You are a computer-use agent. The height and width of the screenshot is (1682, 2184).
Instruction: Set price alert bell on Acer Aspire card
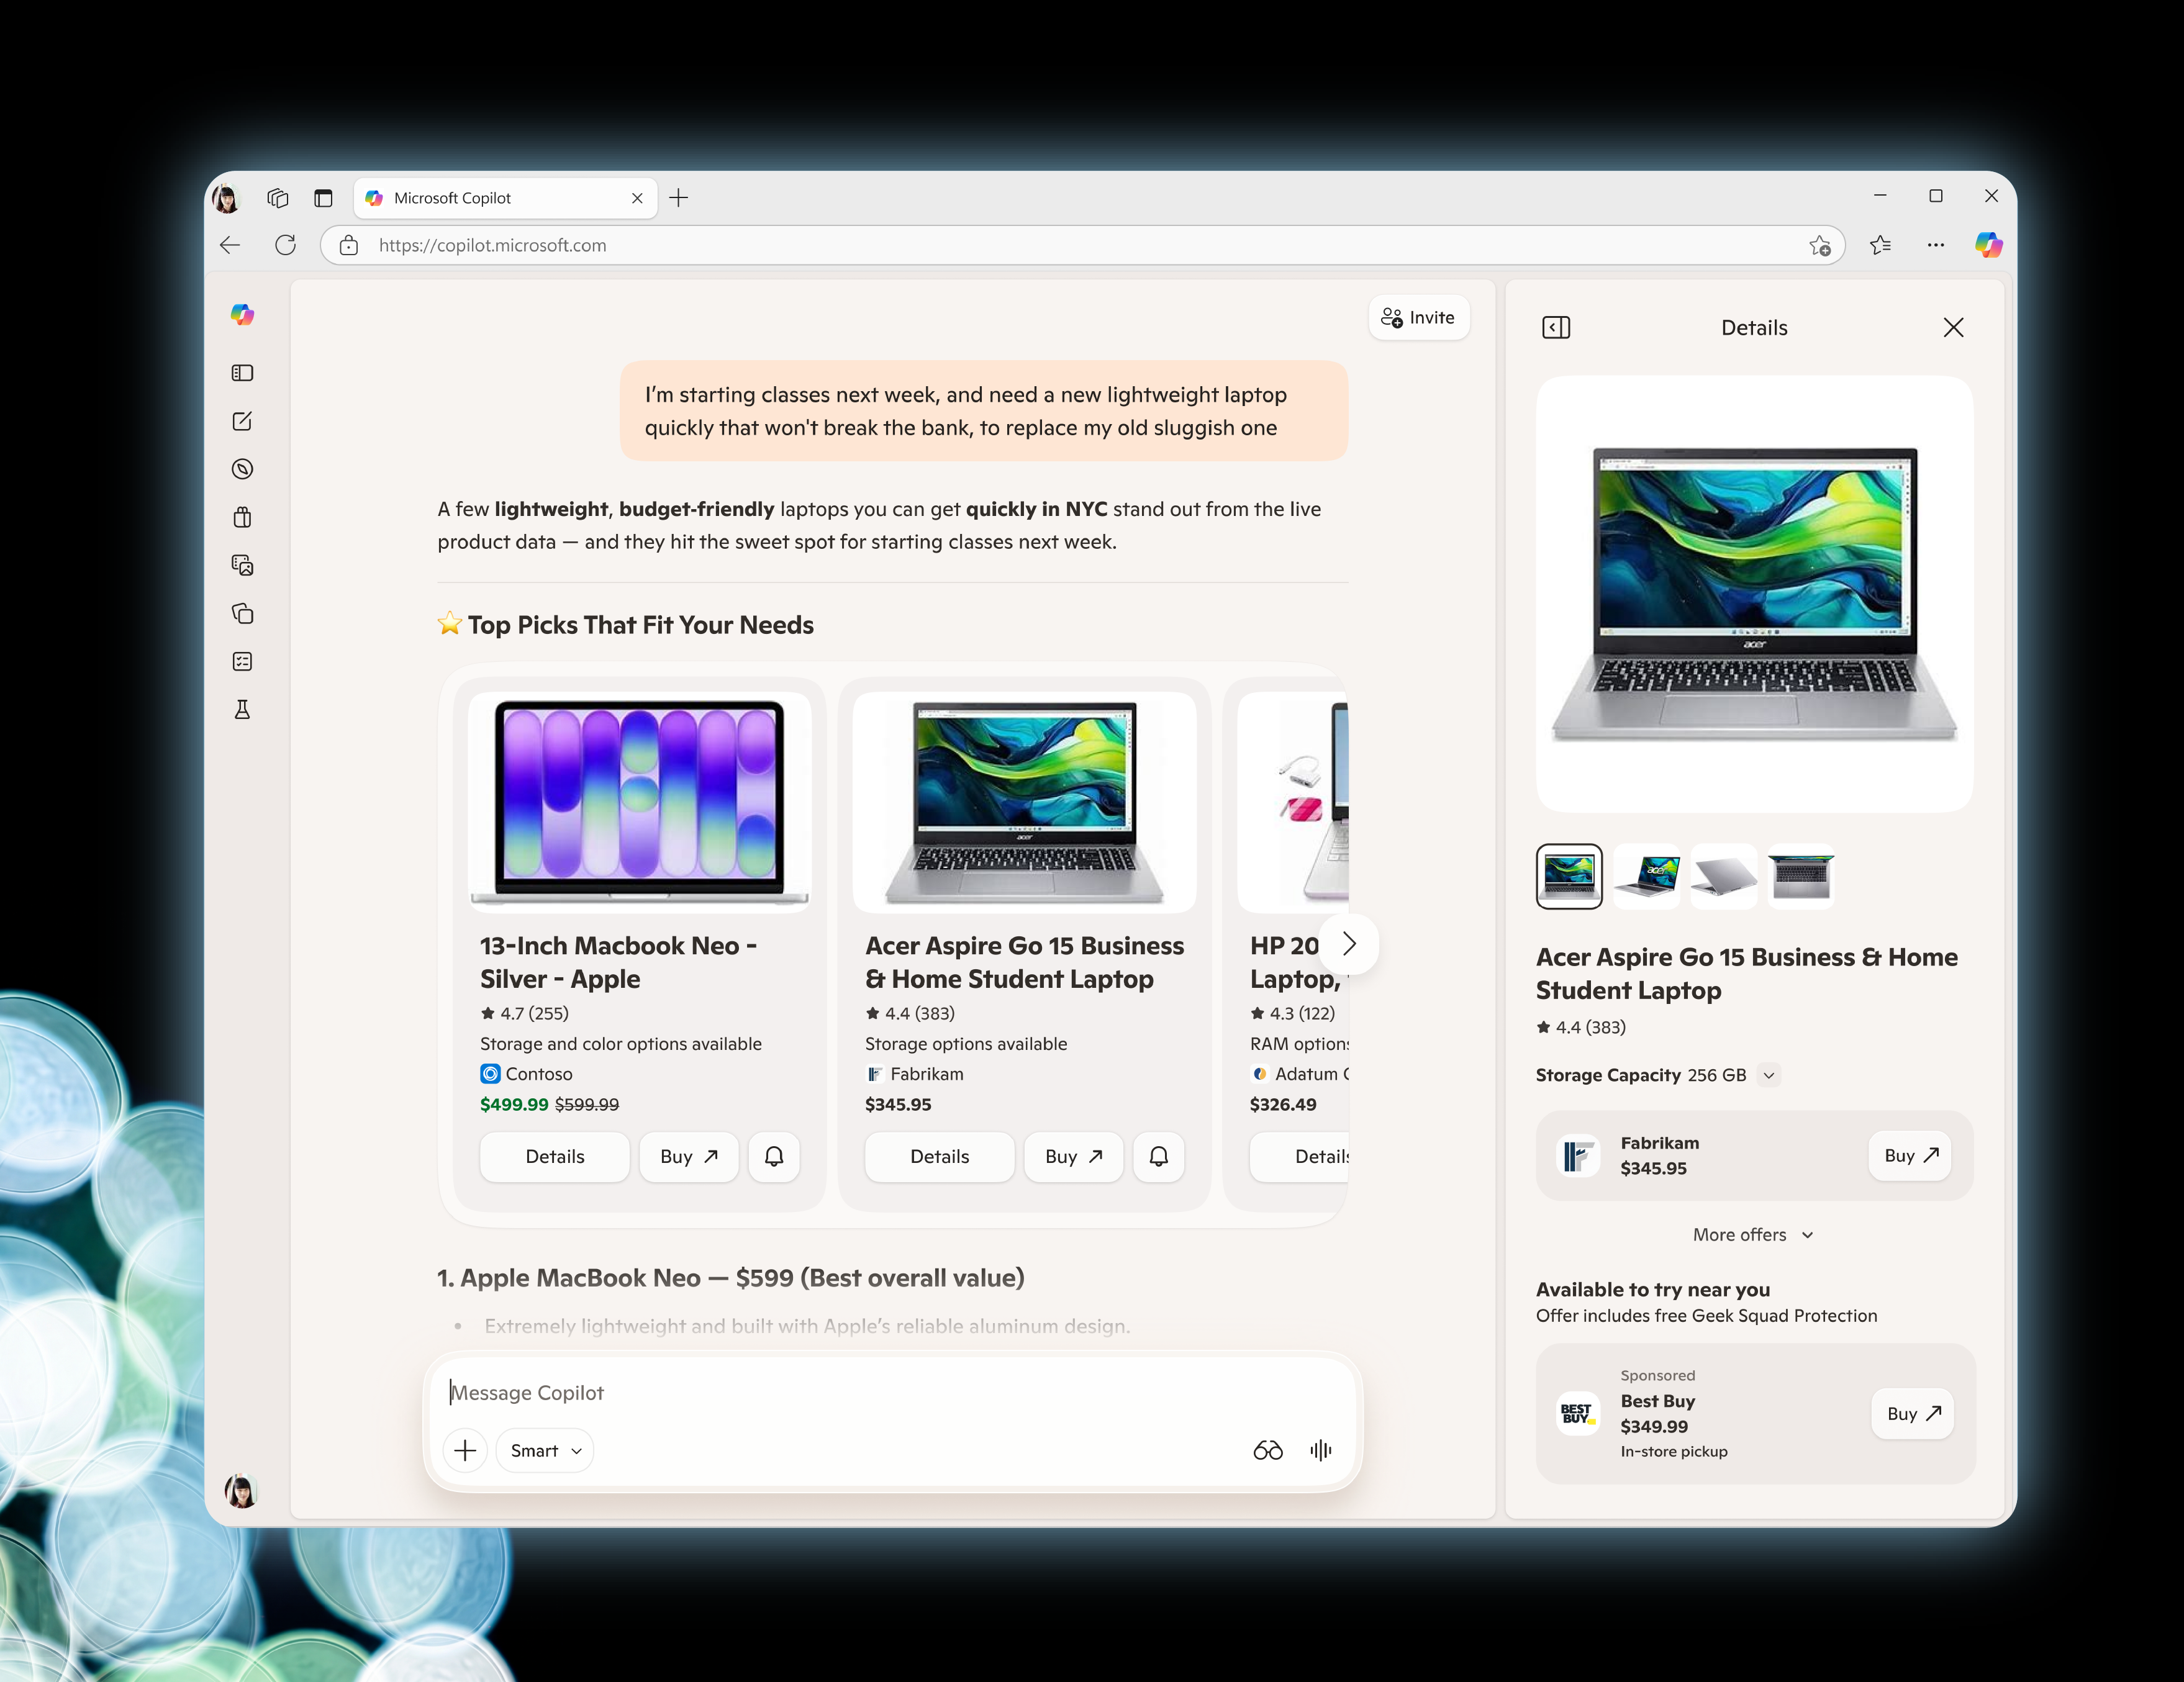click(x=1159, y=1156)
